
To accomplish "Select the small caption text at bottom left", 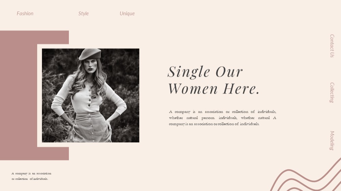I will pyautogui.click(x=31, y=176).
